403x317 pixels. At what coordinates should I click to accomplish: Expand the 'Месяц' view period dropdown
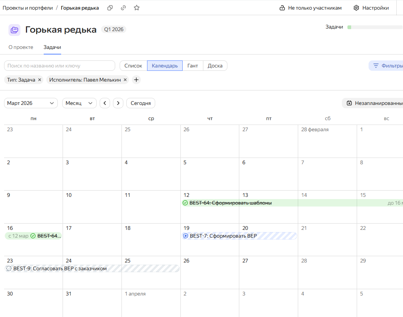pyautogui.click(x=79, y=103)
